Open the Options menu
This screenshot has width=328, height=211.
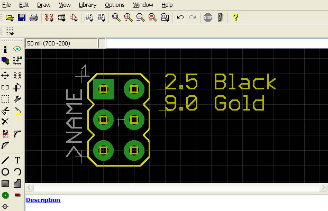pyautogui.click(x=115, y=5)
